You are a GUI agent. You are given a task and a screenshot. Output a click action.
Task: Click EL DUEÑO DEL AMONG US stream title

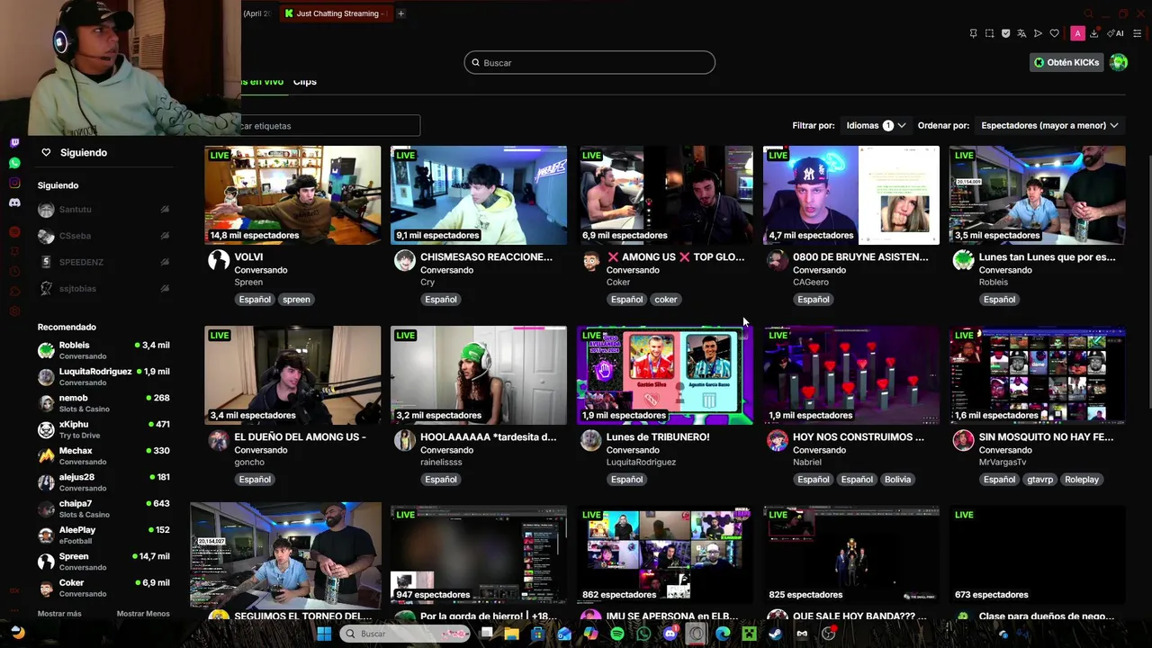click(x=300, y=436)
